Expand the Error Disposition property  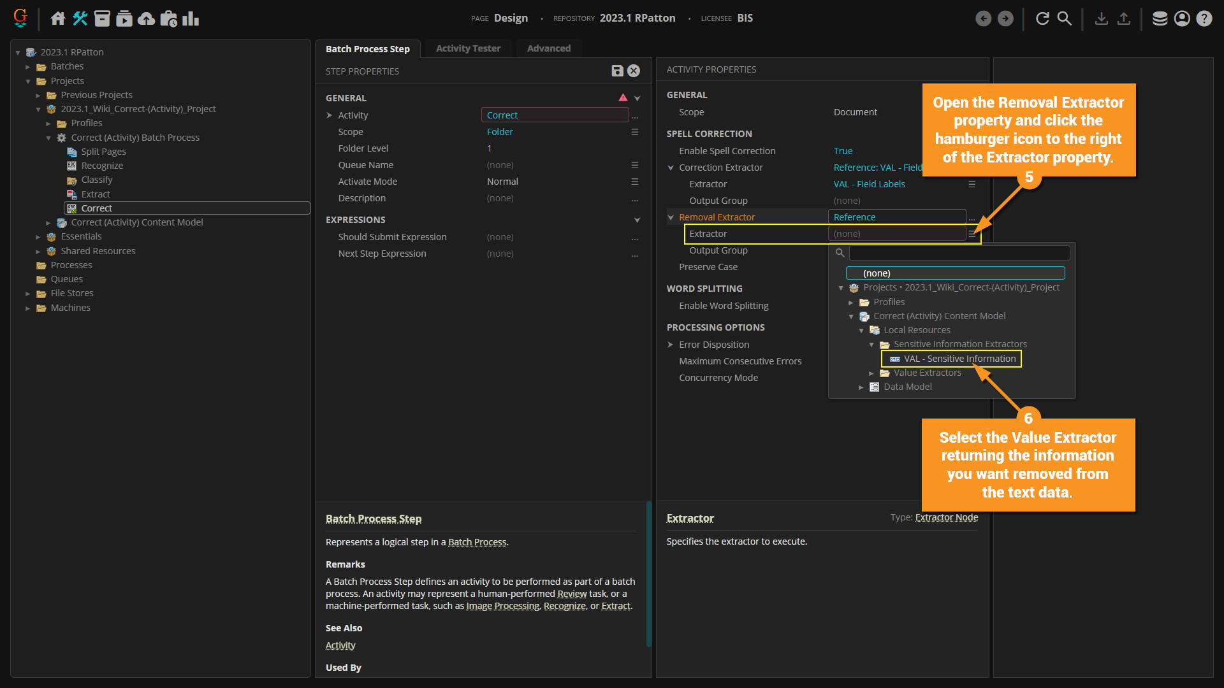[670, 345]
